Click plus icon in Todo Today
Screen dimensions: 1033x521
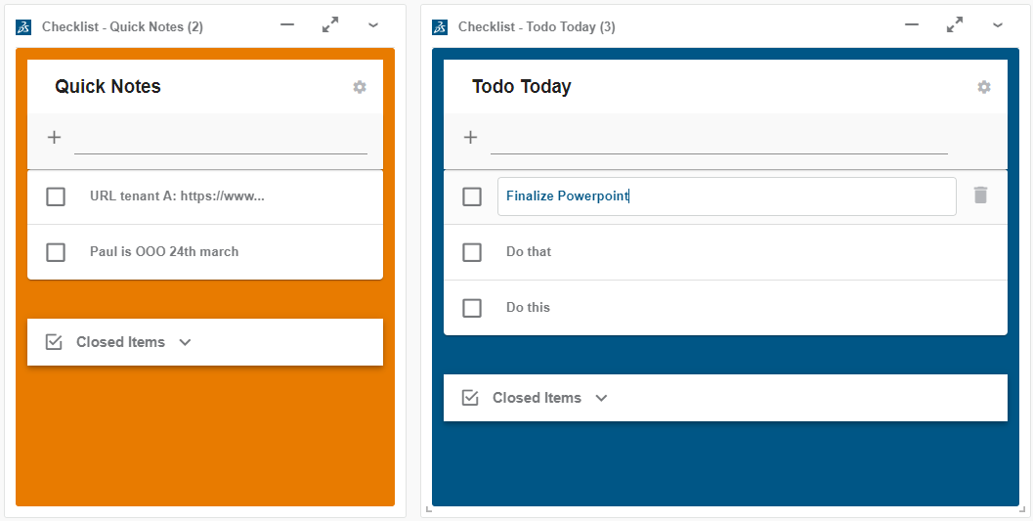pos(470,138)
